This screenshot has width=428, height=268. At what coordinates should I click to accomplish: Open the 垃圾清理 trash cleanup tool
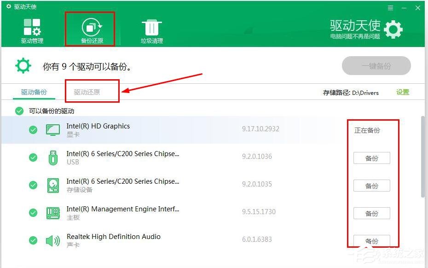pos(151,29)
